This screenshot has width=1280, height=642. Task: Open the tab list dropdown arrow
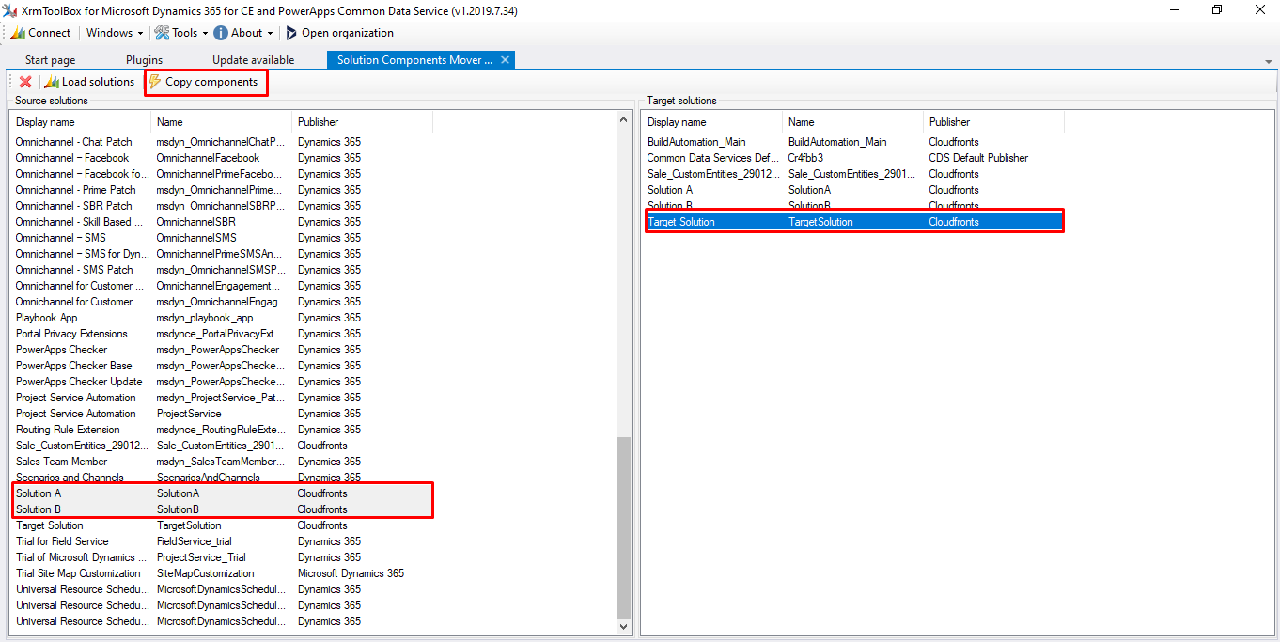(x=1269, y=61)
